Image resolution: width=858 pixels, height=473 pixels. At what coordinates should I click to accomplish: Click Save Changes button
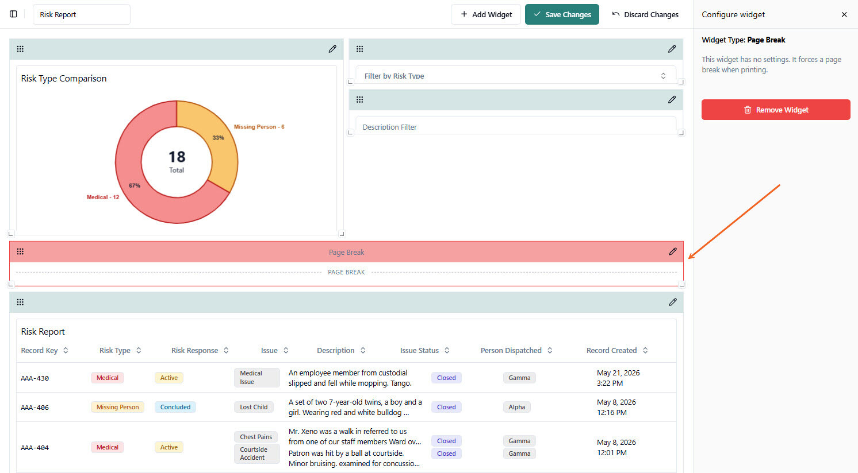562,14
